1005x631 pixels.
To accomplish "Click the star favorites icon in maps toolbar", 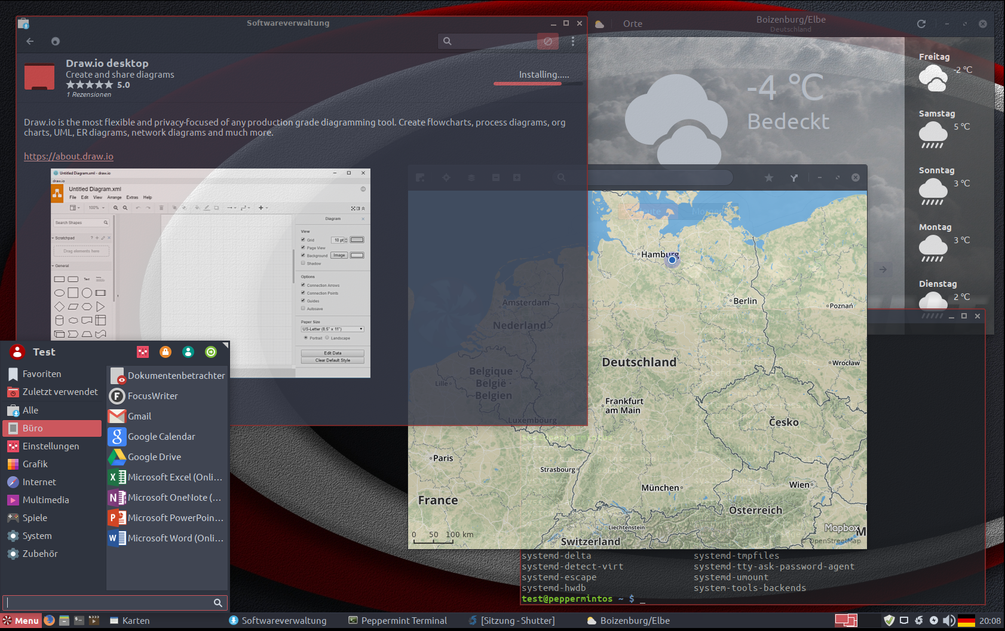I will 769,177.
